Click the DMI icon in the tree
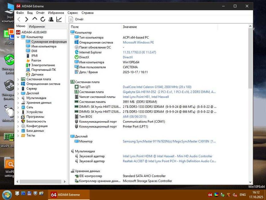The height and width of the screenshot is (200, 266). (x=28, y=51)
